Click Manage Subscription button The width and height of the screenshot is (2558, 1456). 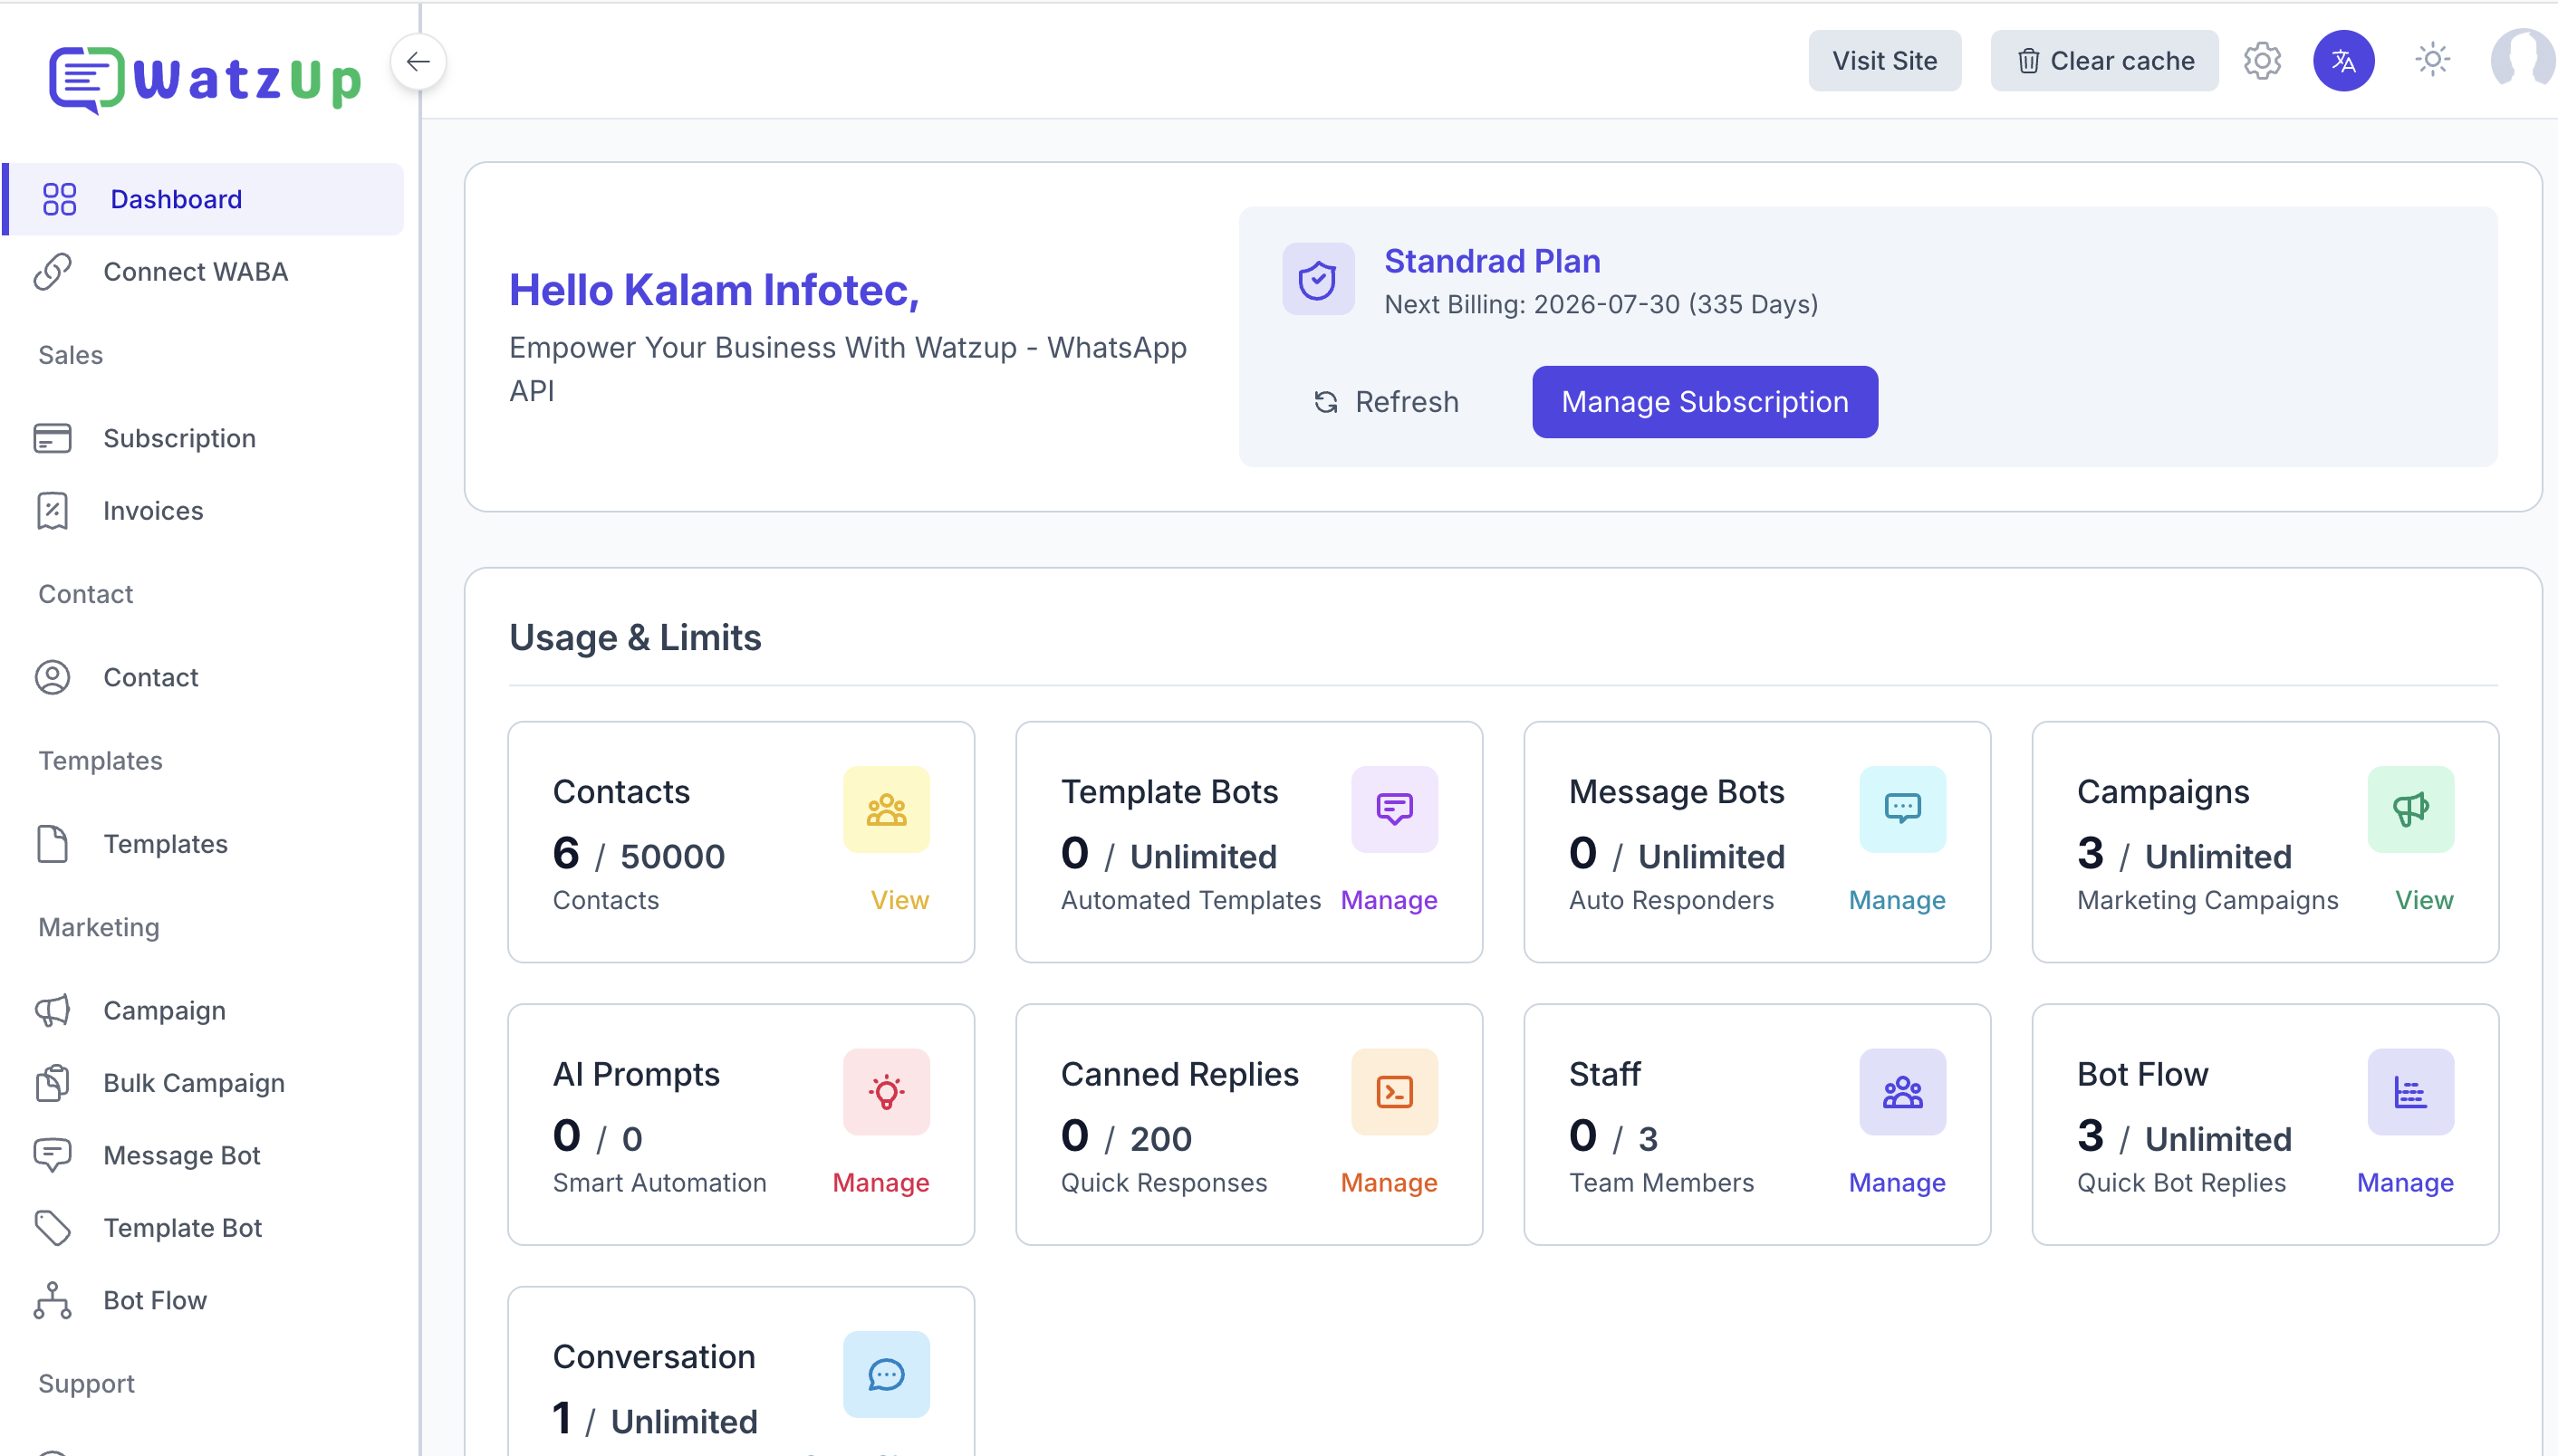pos(1705,402)
